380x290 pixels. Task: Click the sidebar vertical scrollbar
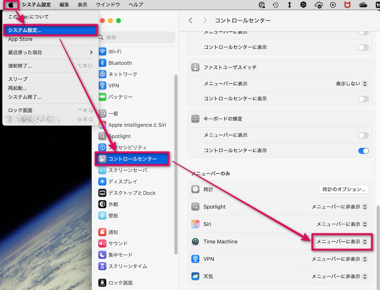point(176,165)
